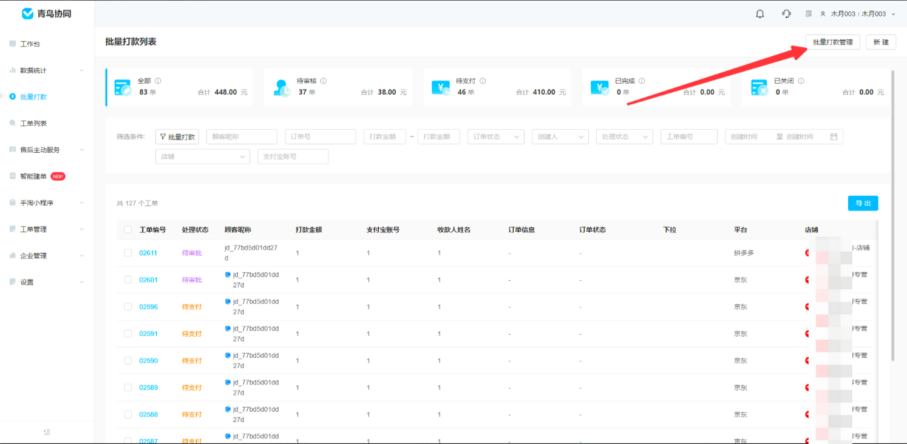
Task: Tick the select-all checkbox in the table header
Action: [128, 230]
